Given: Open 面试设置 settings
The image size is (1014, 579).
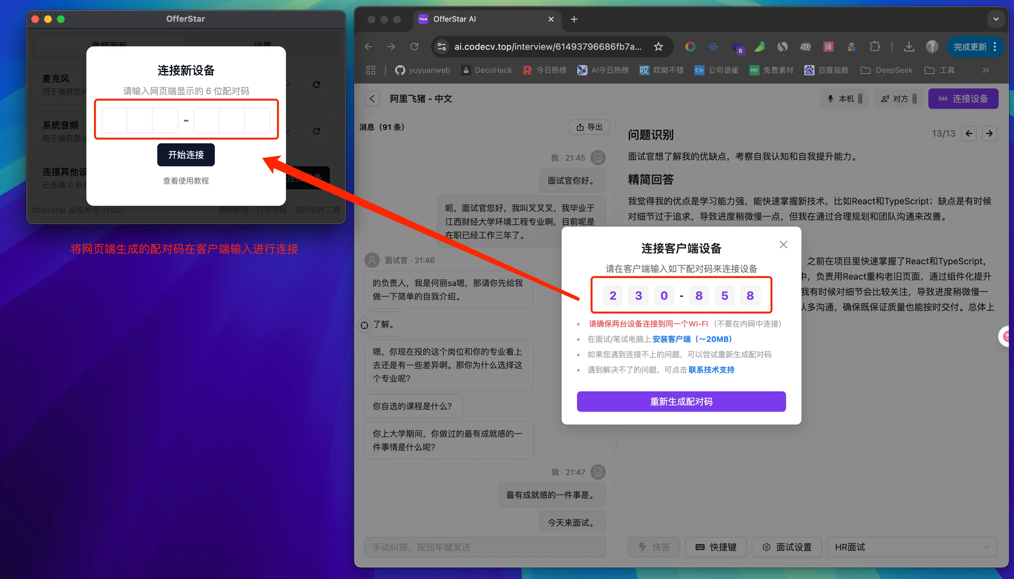Looking at the screenshot, I should click(787, 547).
